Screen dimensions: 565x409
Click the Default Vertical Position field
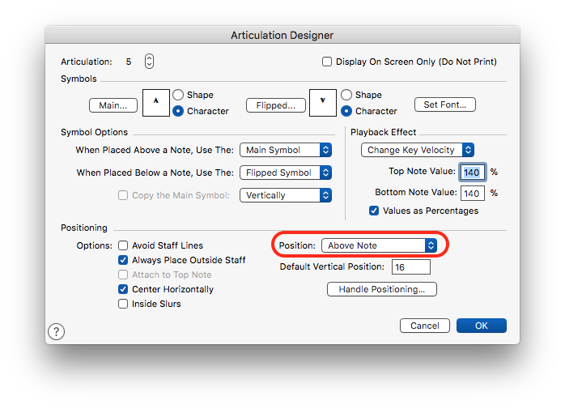click(410, 267)
